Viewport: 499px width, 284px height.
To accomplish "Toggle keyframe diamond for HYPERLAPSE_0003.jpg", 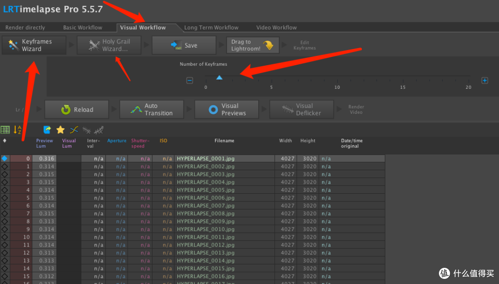I will (x=5, y=174).
